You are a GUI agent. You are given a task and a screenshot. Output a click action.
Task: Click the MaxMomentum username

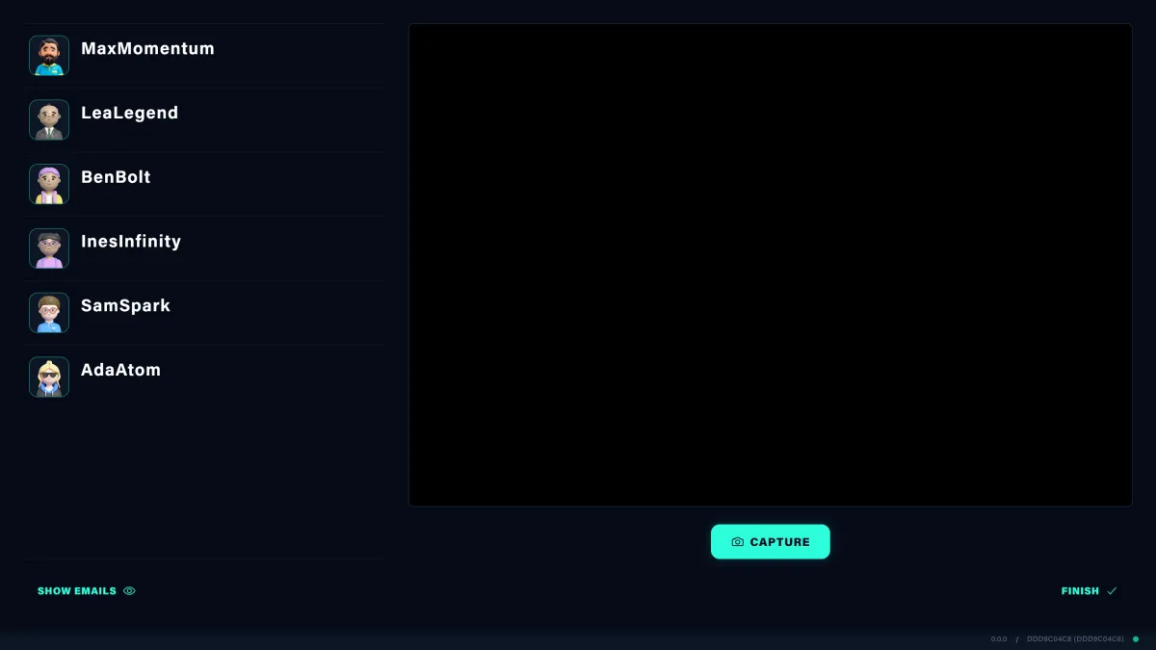(147, 49)
